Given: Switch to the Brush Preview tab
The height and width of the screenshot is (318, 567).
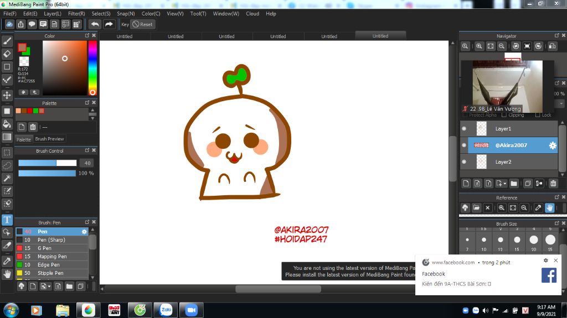Looking at the screenshot, I should coord(49,139).
